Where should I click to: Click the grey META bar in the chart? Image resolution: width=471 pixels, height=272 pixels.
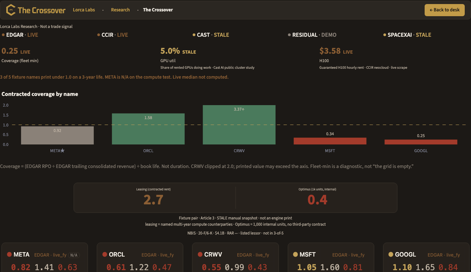pyautogui.click(x=57, y=135)
